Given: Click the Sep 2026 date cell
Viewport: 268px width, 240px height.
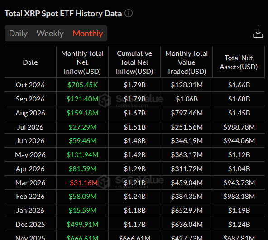Looking at the screenshot, I should click(30, 99).
